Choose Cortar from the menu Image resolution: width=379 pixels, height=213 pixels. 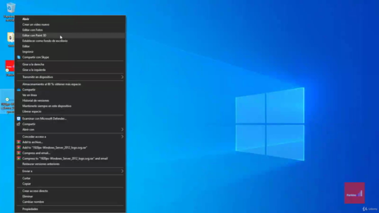70,178
